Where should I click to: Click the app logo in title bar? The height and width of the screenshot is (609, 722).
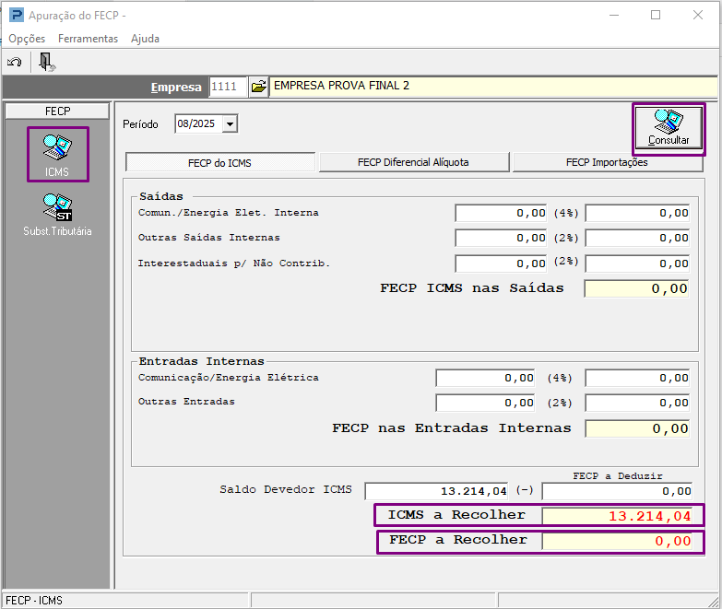click(x=16, y=15)
